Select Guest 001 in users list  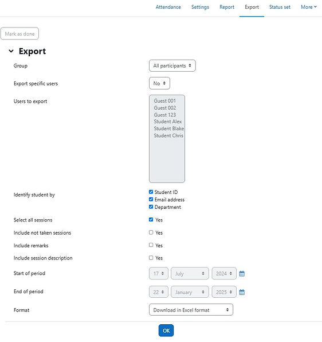[x=165, y=101]
